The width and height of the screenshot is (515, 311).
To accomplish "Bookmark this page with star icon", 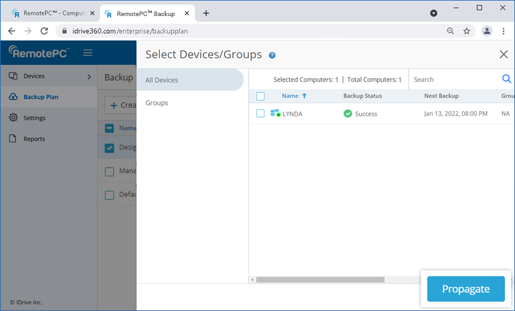I will [467, 31].
